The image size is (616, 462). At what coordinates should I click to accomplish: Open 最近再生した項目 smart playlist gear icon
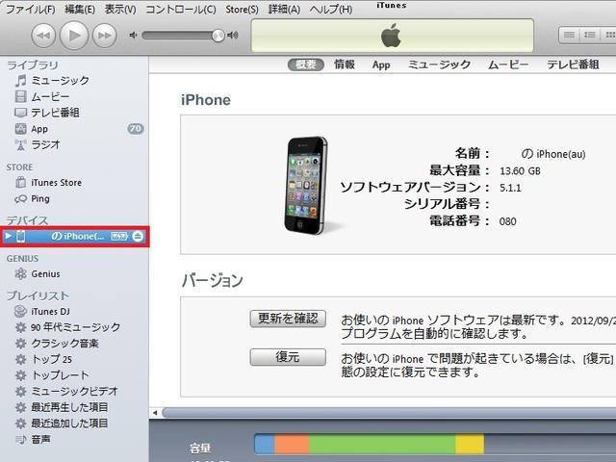pyautogui.click(x=20, y=407)
